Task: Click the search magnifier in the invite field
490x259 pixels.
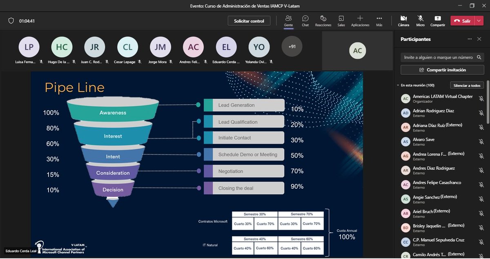Action: coord(479,57)
